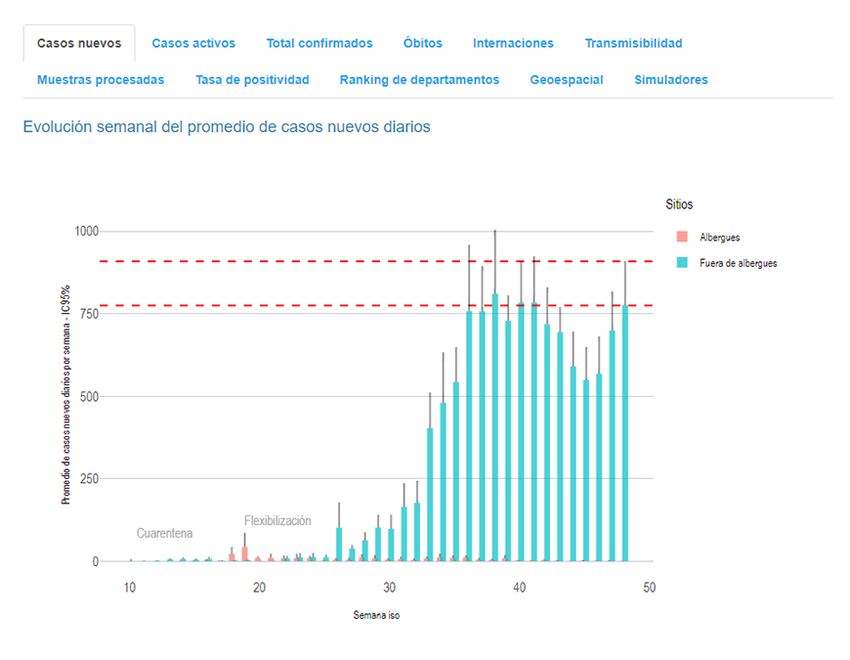Open the Tasa de positividad tab
This screenshot has height=660, width=850.
coord(252,80)
